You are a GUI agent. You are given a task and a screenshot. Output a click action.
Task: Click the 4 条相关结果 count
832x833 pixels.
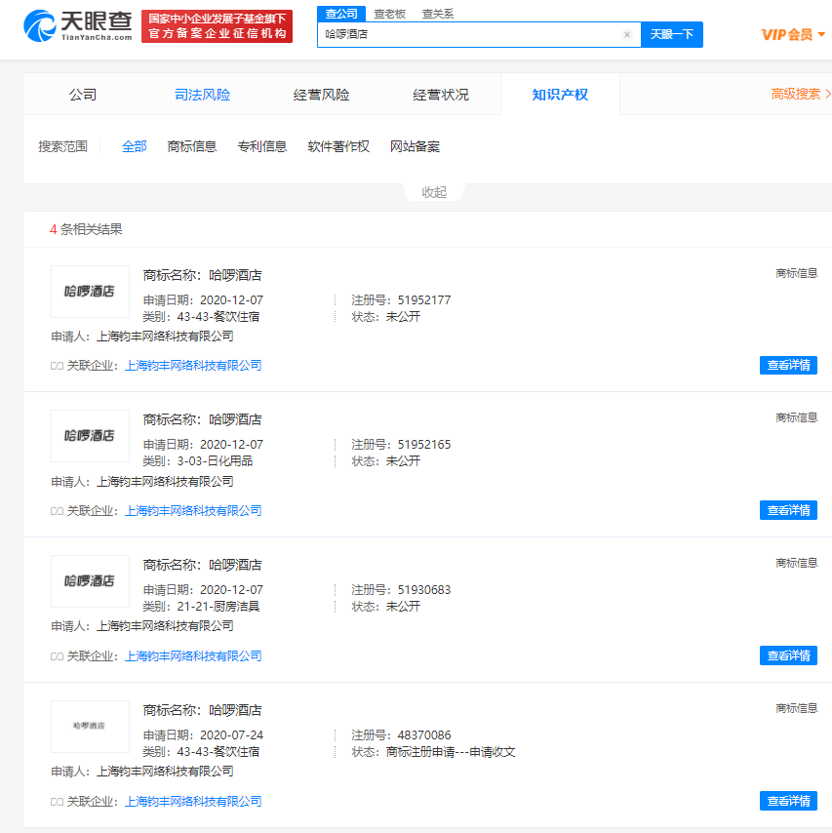(x=86, y=229)
